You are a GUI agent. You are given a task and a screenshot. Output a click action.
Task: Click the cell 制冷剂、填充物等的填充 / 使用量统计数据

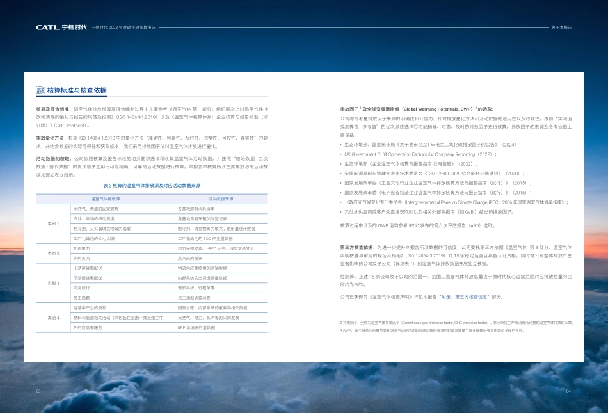point(216,229)
